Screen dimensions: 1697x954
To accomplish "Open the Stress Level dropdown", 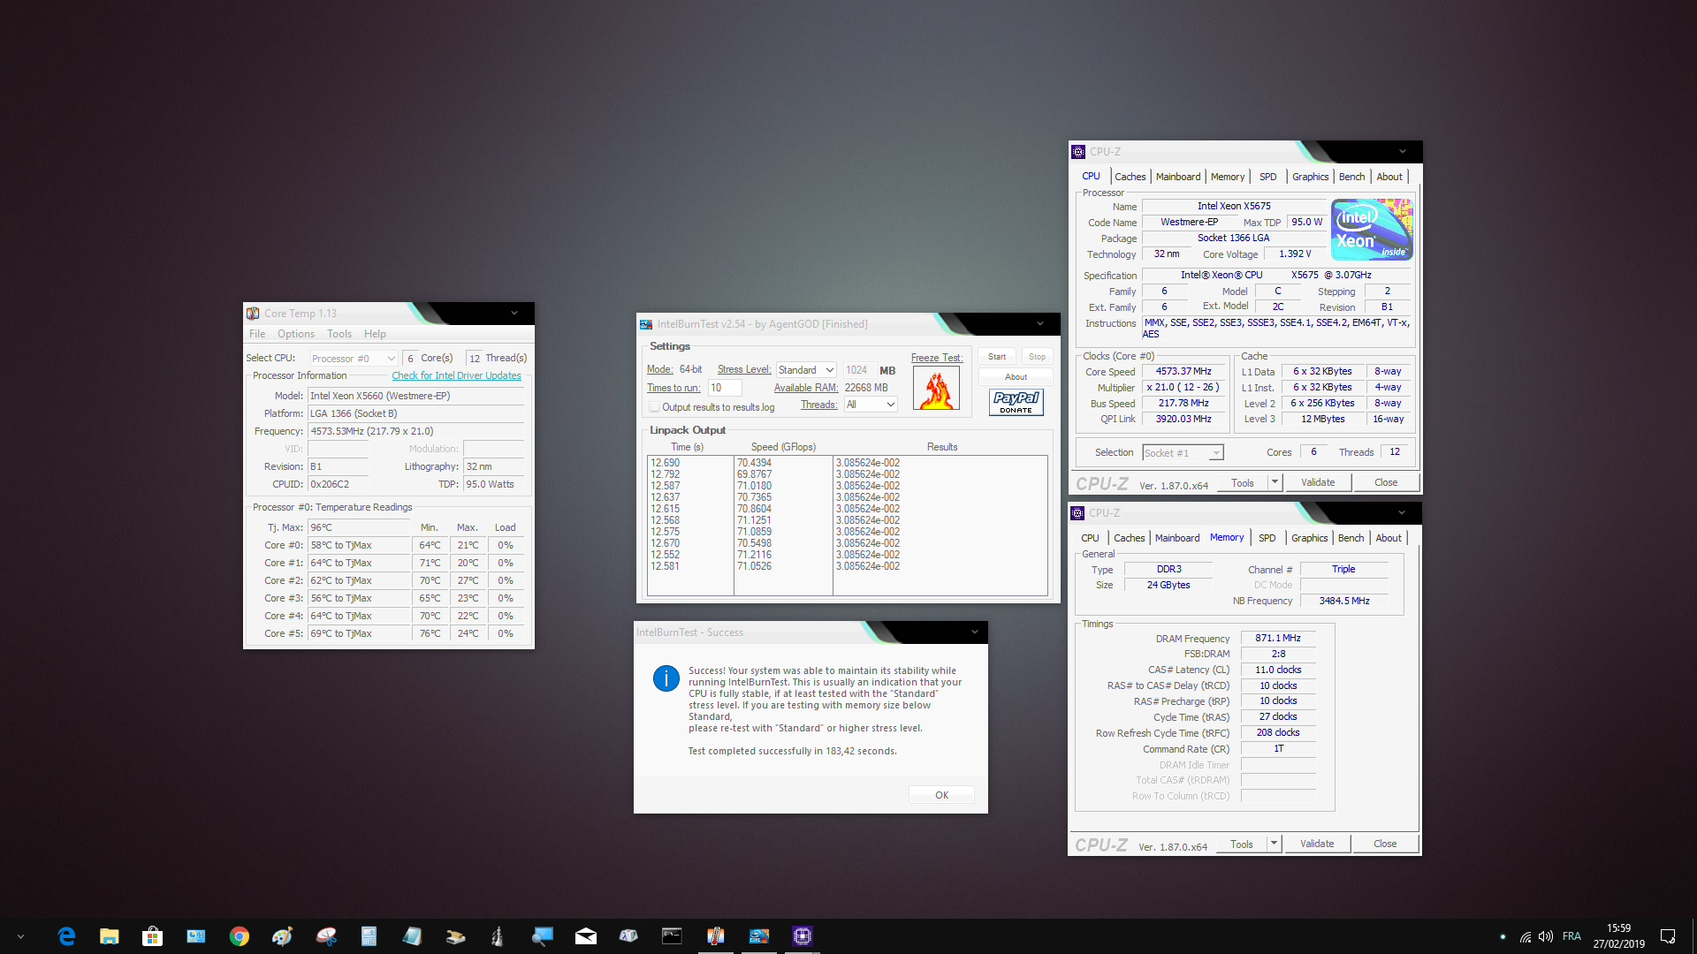I will pyautogui.click(x=828, y=369).
